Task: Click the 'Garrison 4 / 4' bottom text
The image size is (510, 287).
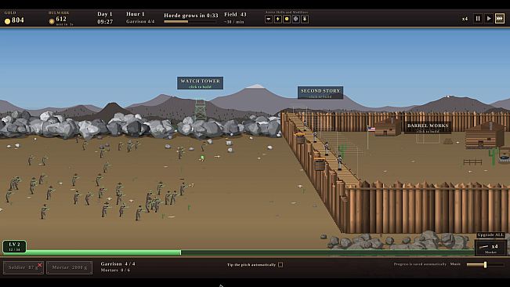Action: [118, 264]
